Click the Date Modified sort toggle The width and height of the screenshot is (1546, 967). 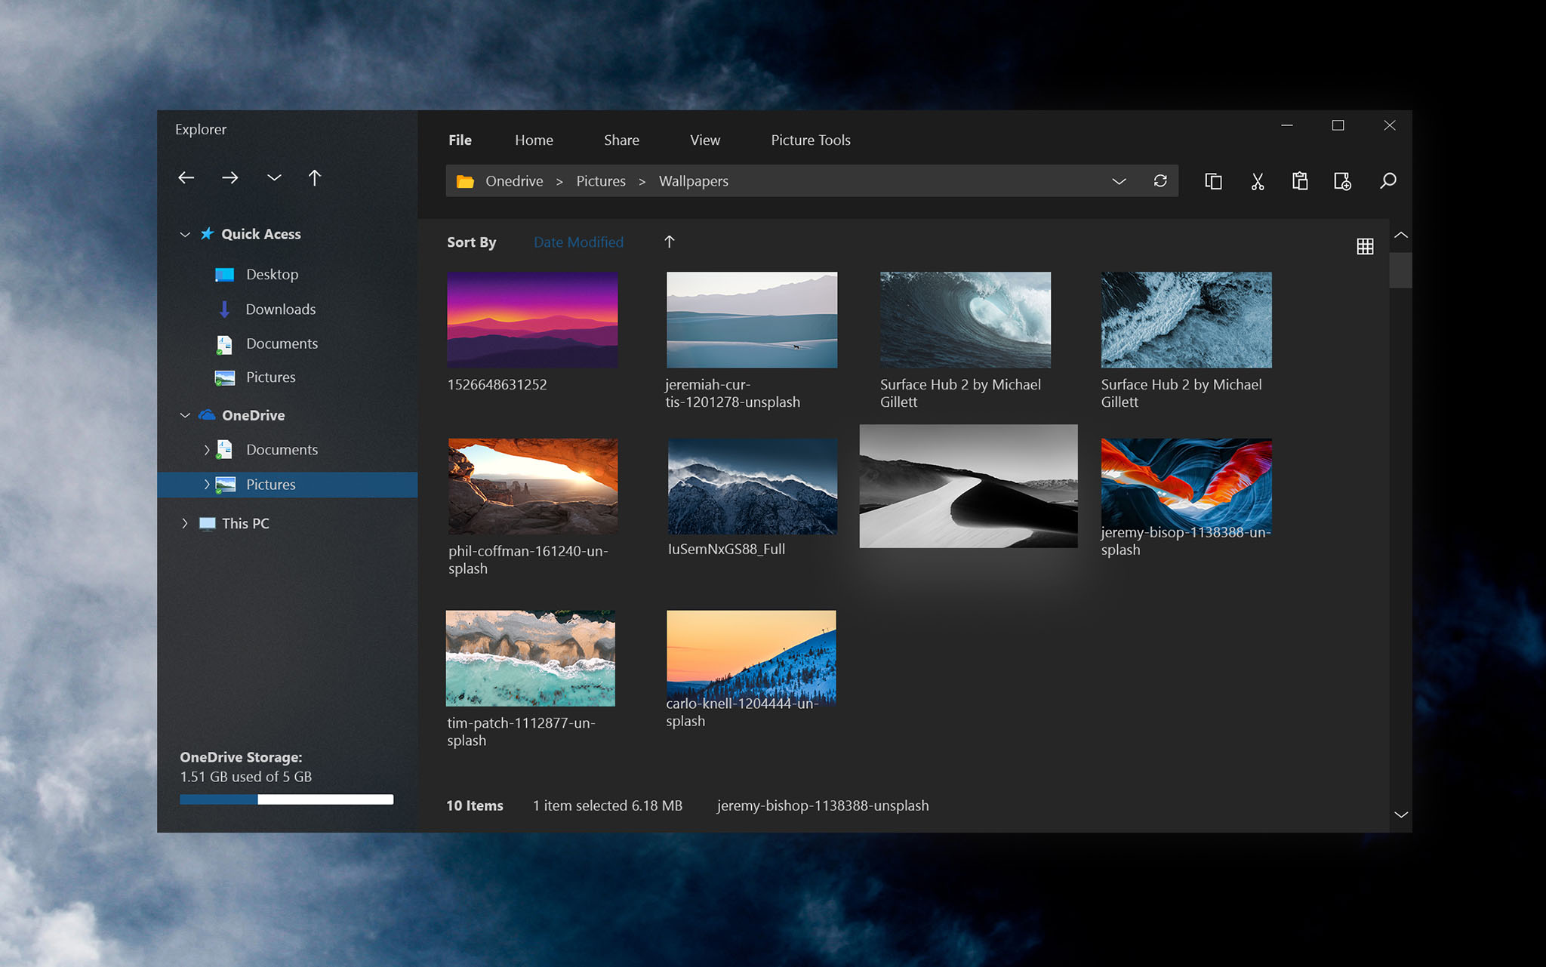(577, 241)
